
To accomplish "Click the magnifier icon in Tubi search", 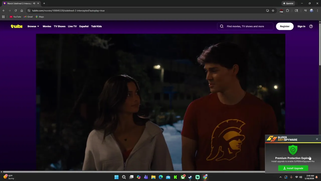I will click(222, 26).
